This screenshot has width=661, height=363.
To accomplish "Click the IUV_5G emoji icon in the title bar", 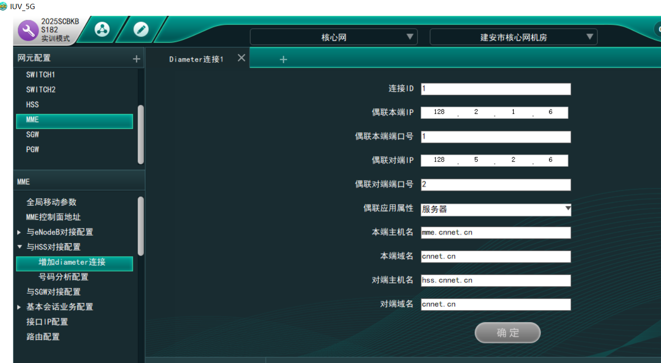I will (5, 7).
